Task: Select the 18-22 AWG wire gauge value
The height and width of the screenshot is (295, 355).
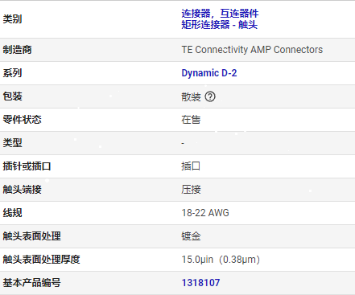Action: coord(205,213)
